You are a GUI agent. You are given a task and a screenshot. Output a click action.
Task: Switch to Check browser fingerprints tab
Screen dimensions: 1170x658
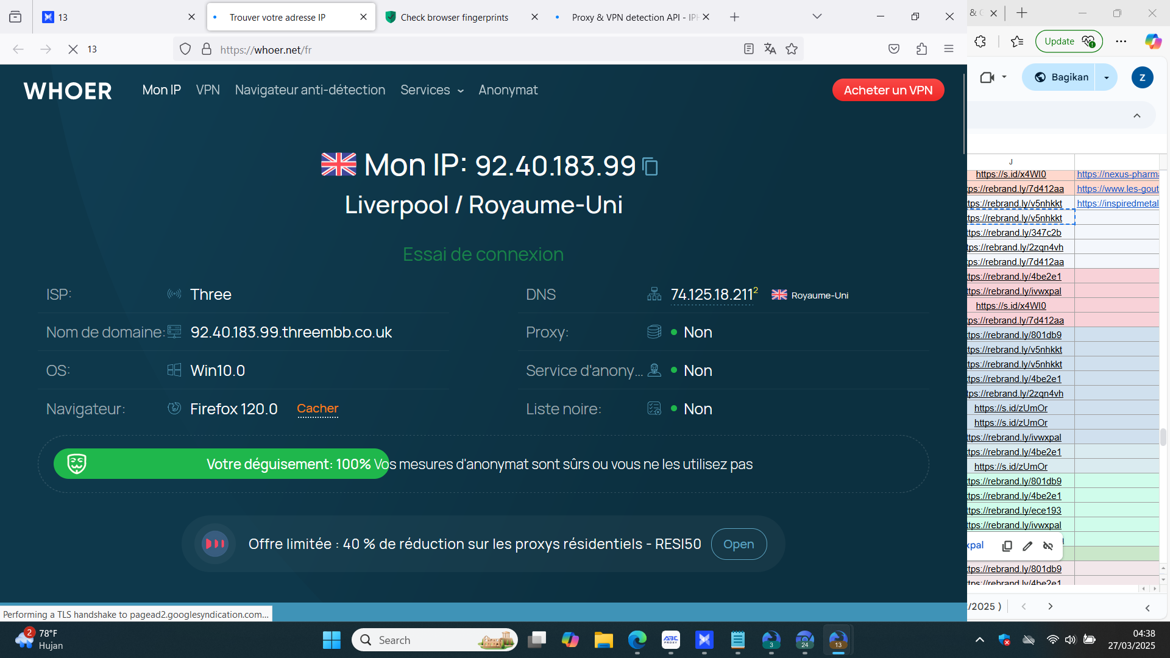coord(454,17)
